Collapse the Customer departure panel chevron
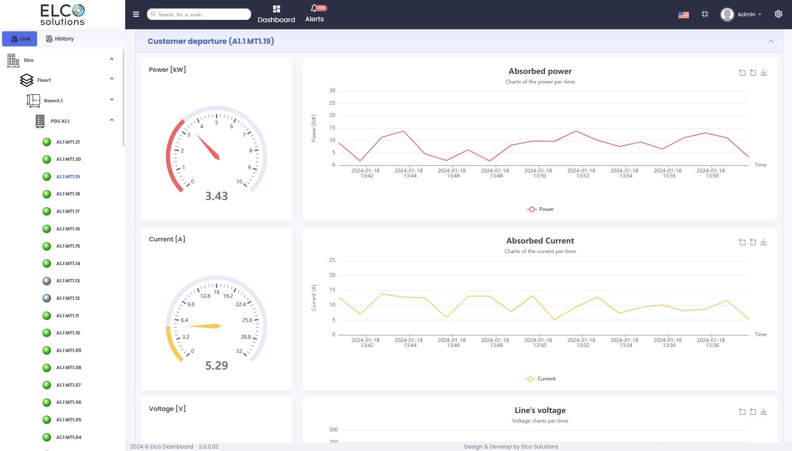This screenshot has height=451, width=792. coord(771,41)
